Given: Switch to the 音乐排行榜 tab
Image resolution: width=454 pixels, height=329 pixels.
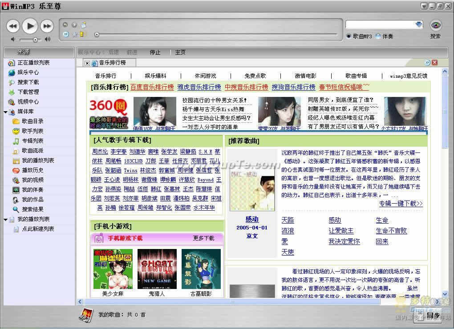Looking at the screenshot, I should click(112, 63).
